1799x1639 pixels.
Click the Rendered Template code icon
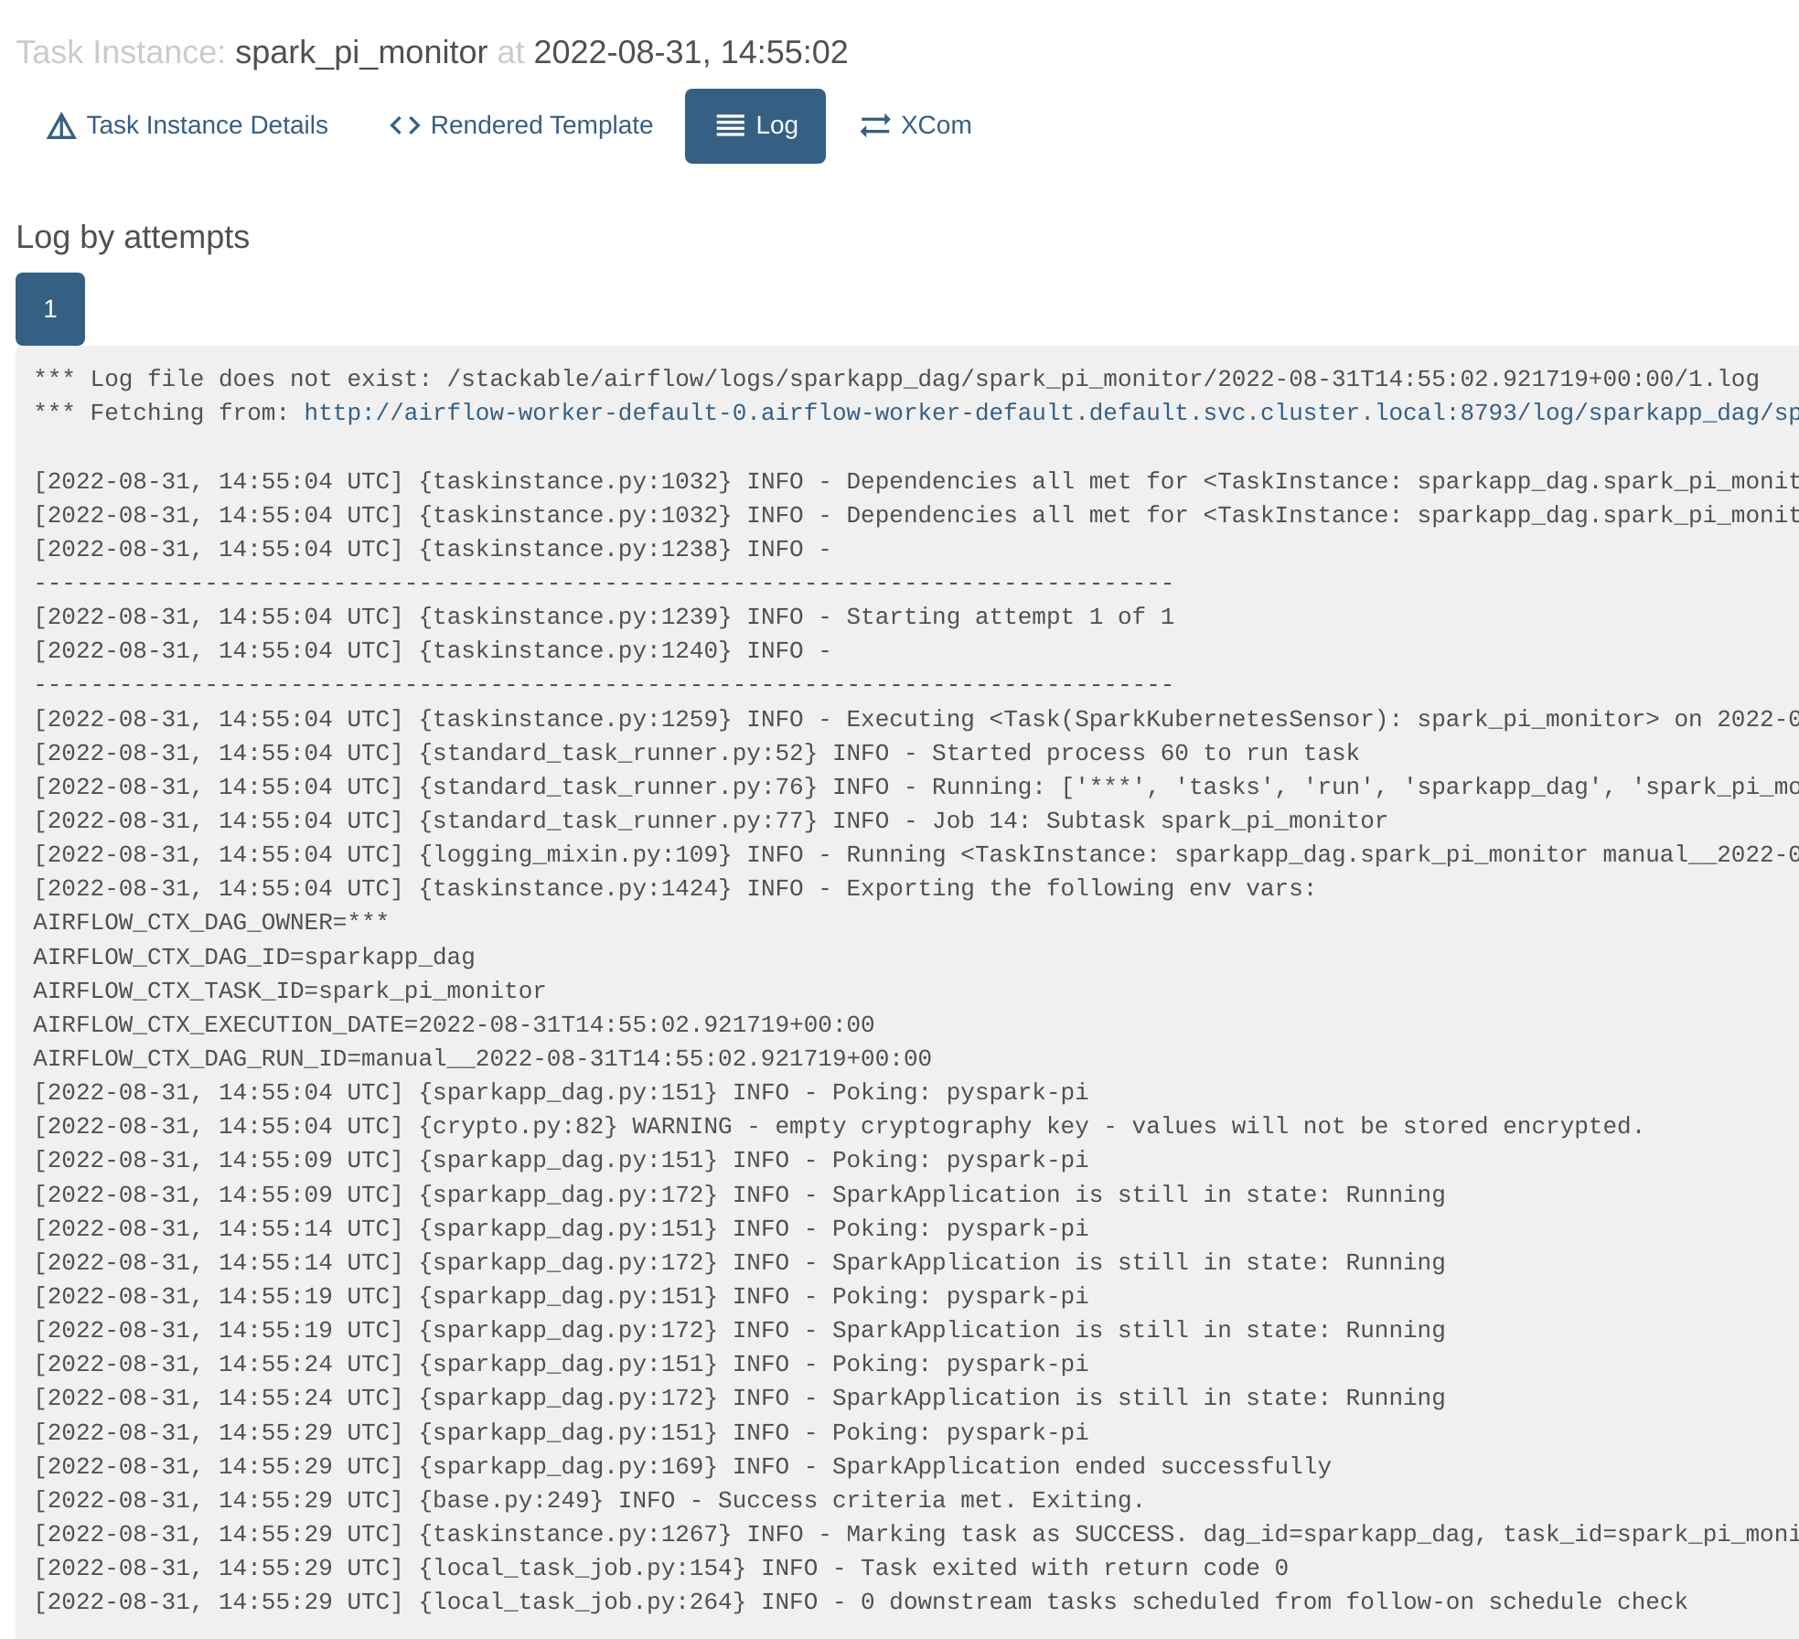click(x=404, y=123)
